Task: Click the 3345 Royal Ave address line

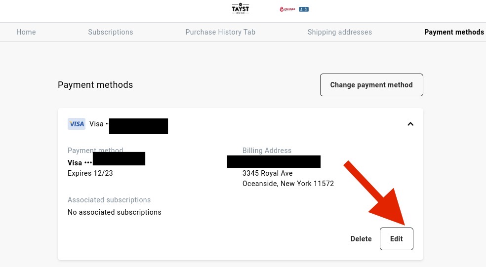Action: click(x=268, y=173)
